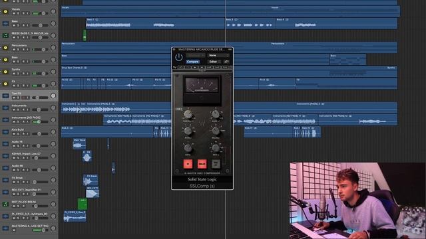Click the Tom Fill track pan knob
The width and height of the screenshot is (426, 239).
click(x=53, y=96)
